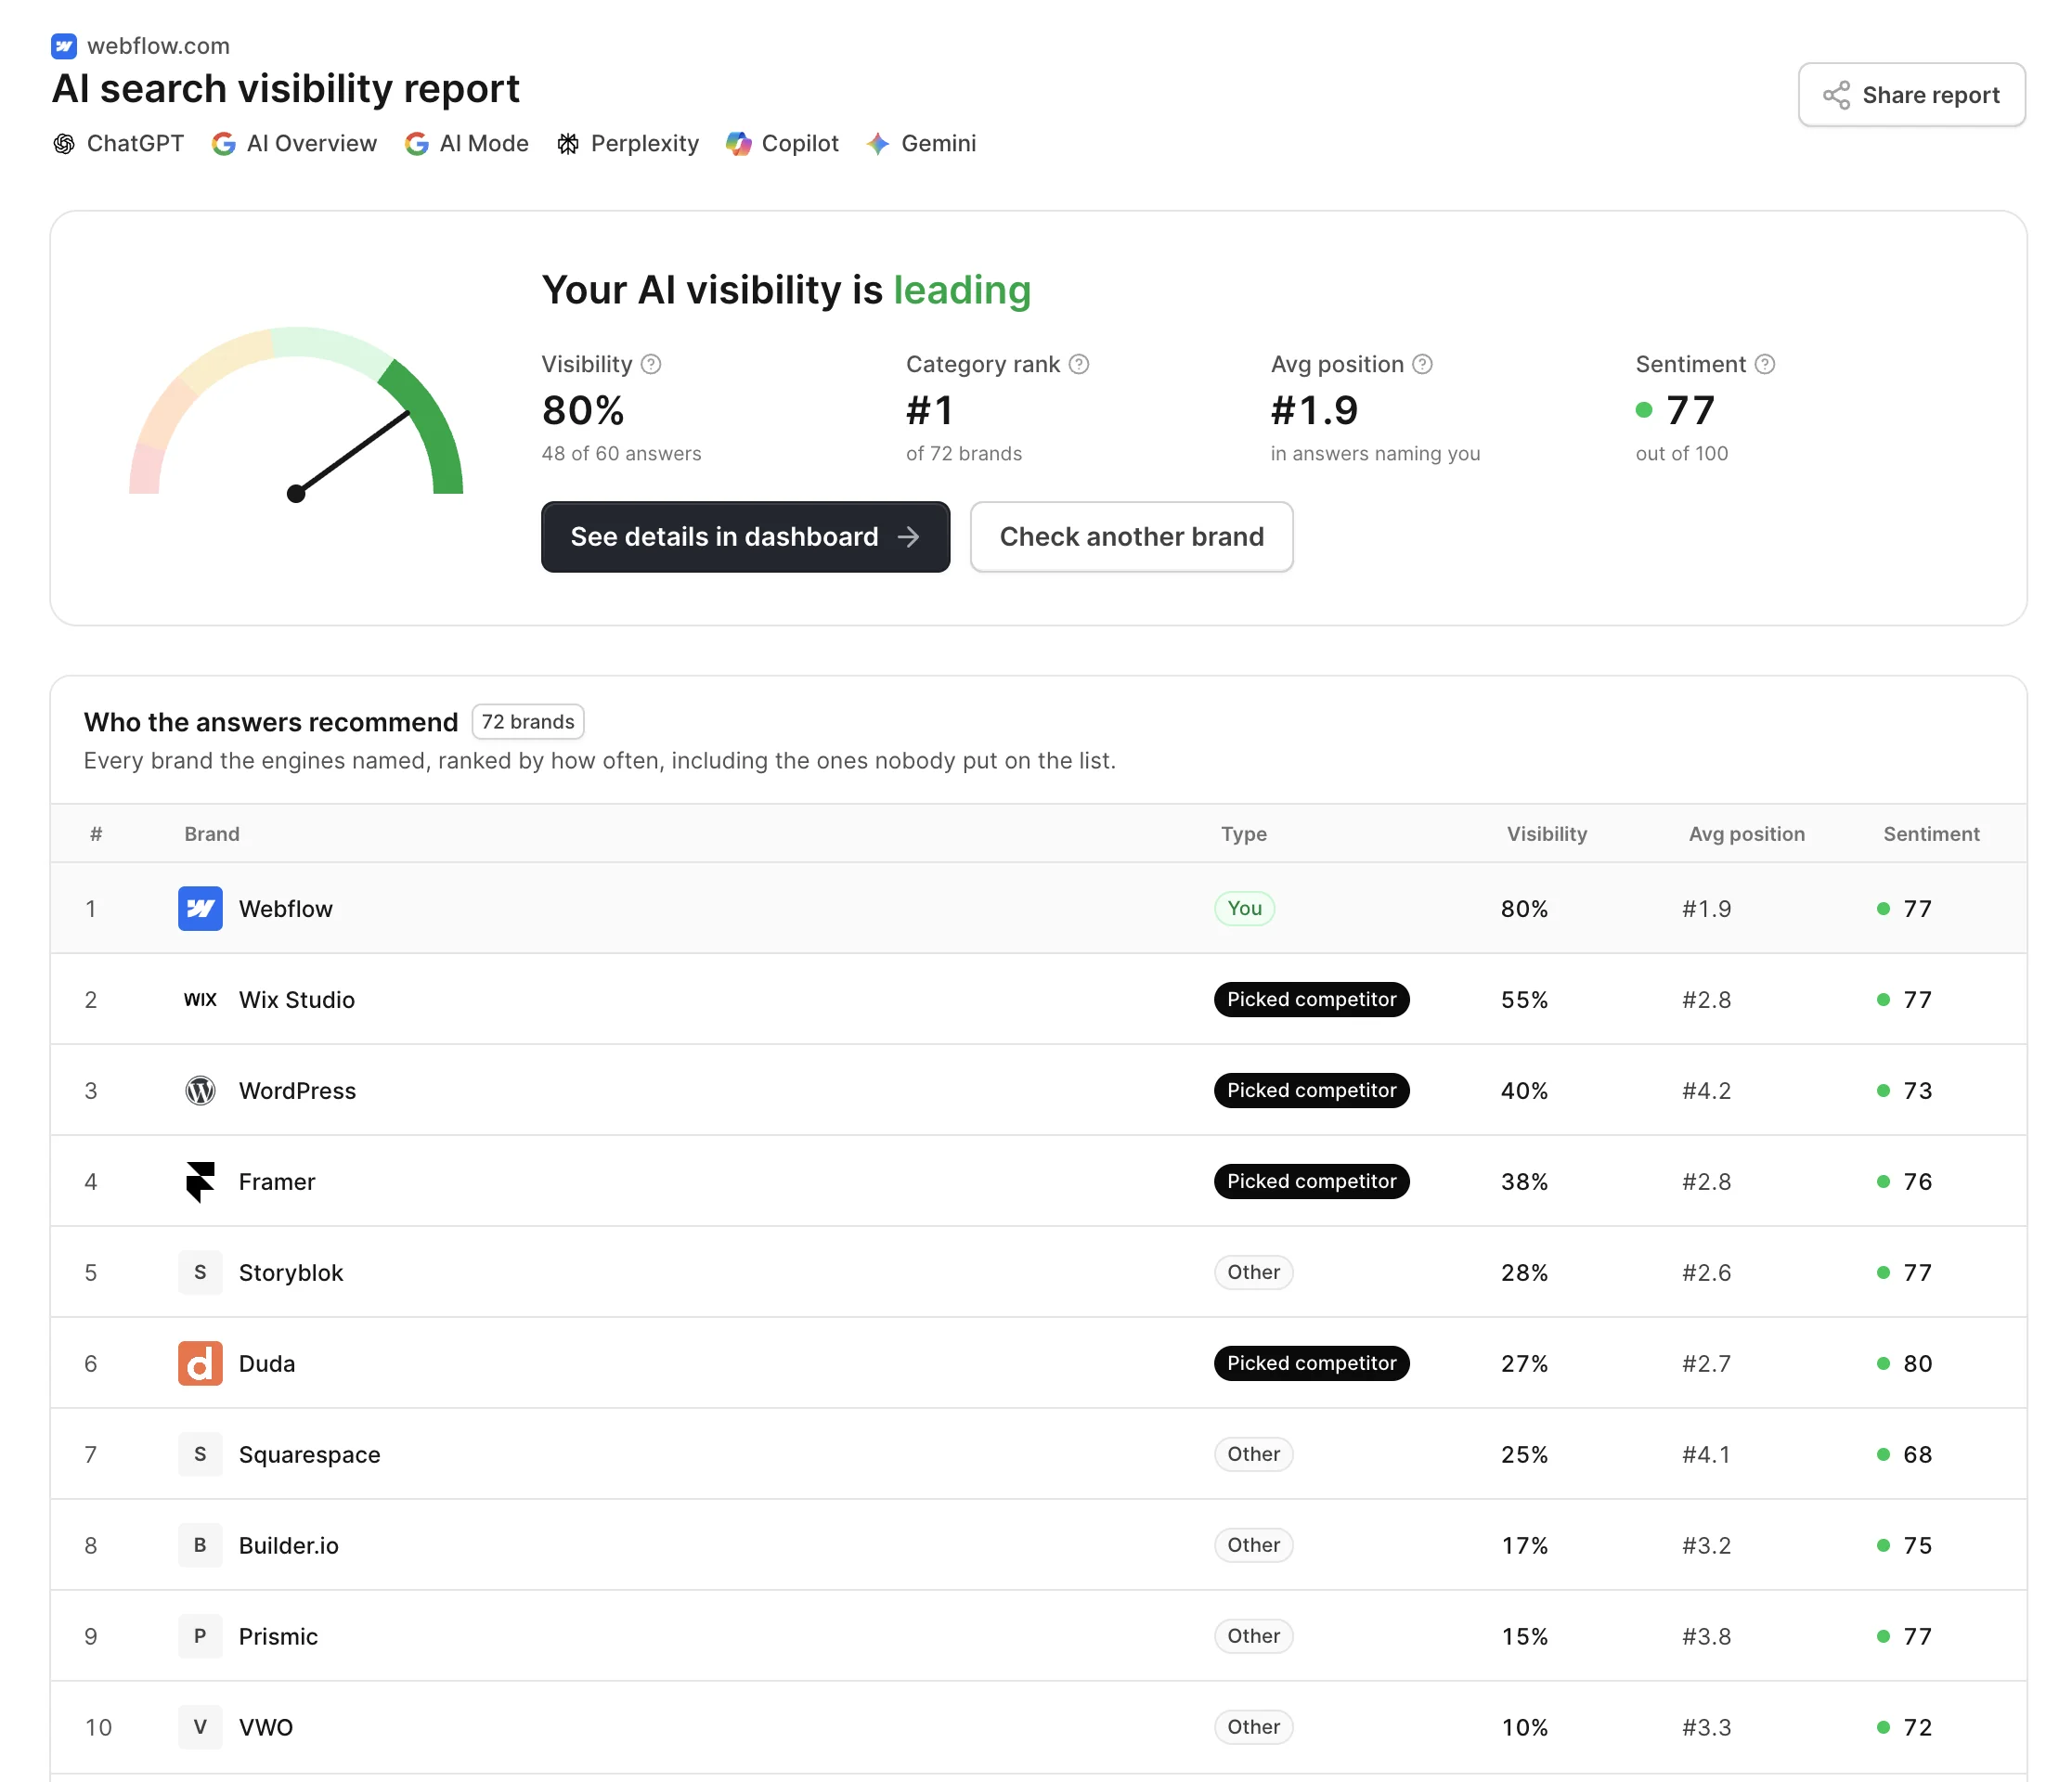The image size is (2072, 1782).
Task: Click the WordPress logo in row 3
Action: pyautogui.click(x=200, y=1091)
